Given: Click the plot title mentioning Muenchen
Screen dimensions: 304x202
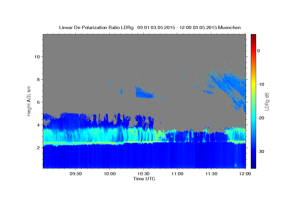Looking at the screenshot, I should click(x=150, y=28).
